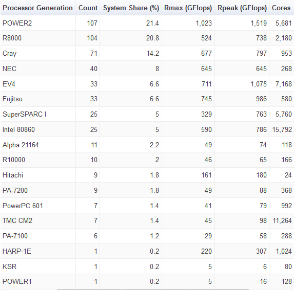Click the 590 Rmax value
Screen dimensions: 294x290
pyautogui.click(x=206, y=130)
